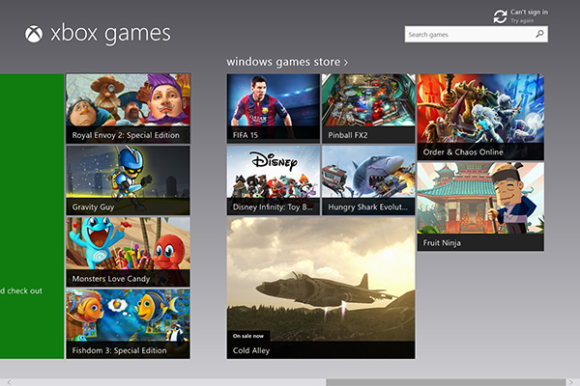Click the search magnifier icon
580x386 pixels.
point(539,35)
